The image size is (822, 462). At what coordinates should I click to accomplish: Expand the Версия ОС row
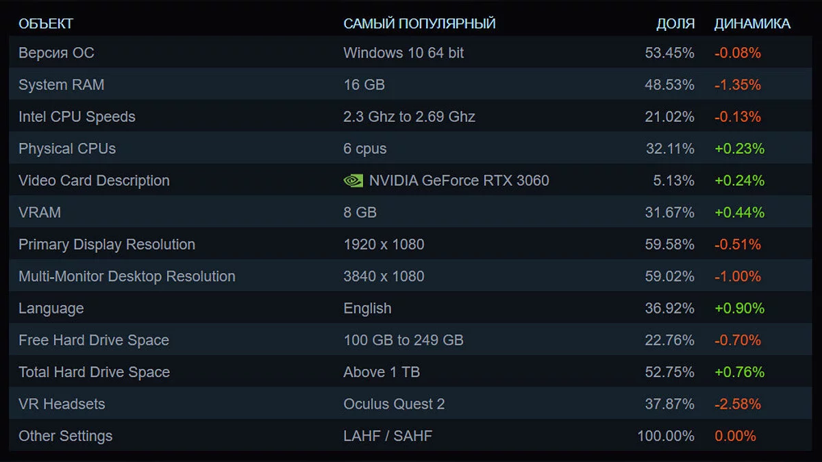click(56, 53)
